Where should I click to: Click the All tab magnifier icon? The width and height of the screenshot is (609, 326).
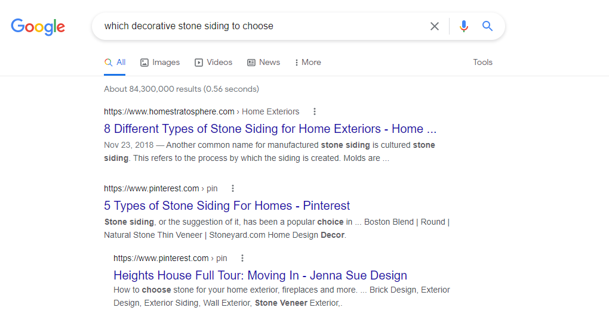coord(108,63)
